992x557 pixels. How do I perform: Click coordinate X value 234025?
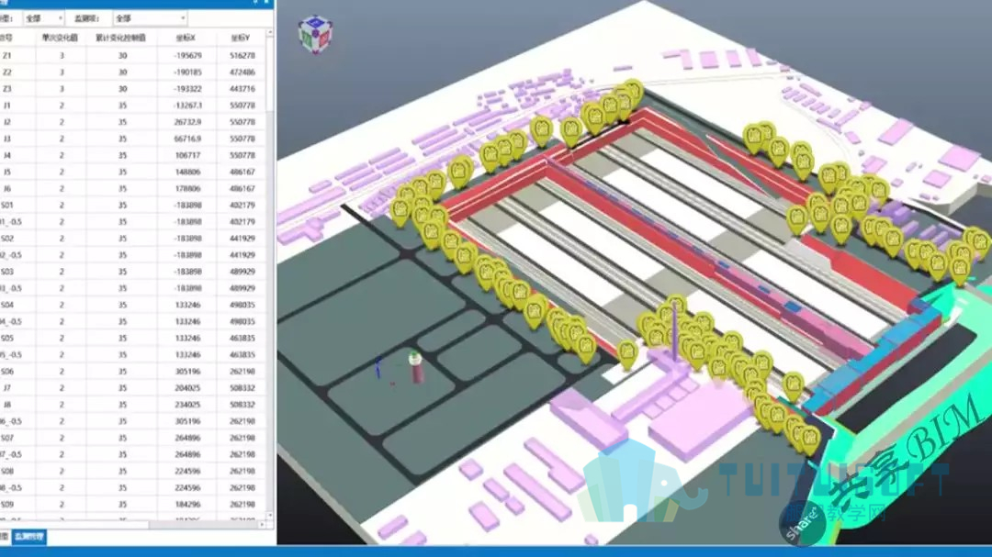click(187, 405)
